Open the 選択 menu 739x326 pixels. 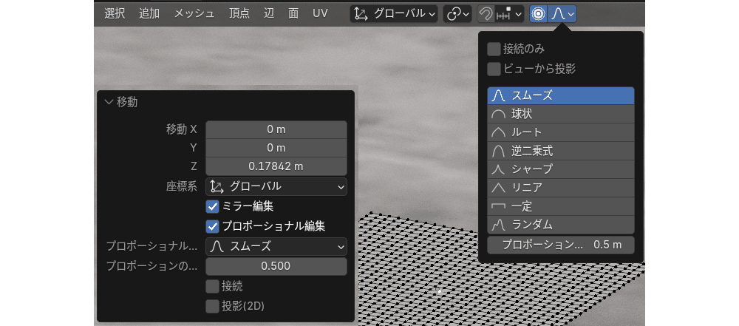(115, 13)
